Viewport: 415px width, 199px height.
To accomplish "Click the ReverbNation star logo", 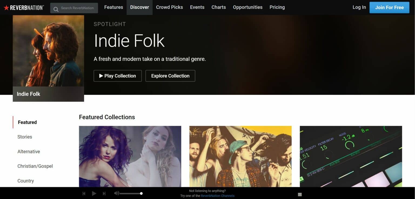I will [6, 7].
